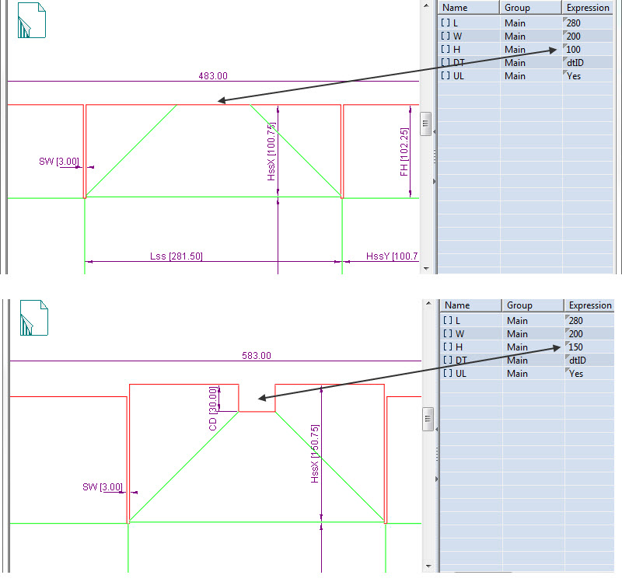Select the CD [30.00] dimension label
Viewport: 622px width, 582px height.
213,399
